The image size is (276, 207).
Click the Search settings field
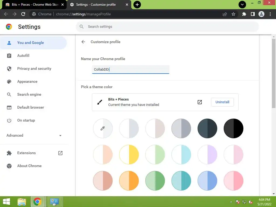(x=167, y=27)
